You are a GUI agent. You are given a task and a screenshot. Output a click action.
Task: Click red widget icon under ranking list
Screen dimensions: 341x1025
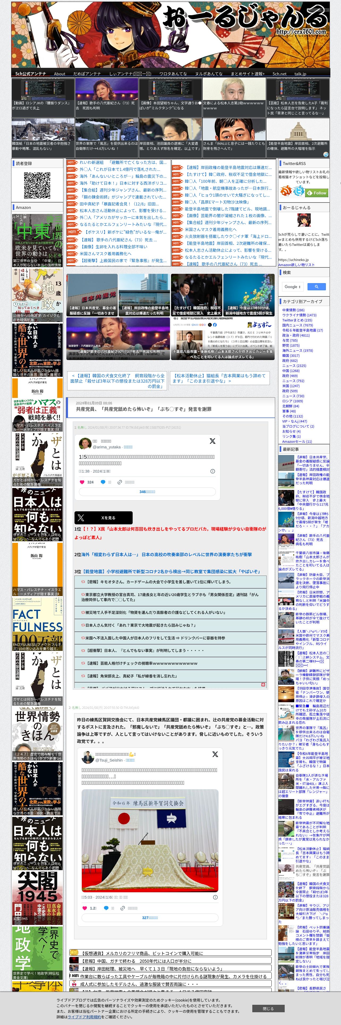tap(263, 684)
